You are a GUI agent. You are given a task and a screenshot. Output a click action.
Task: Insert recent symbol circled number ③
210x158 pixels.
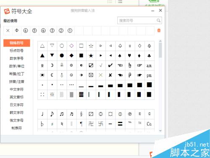click(52, 30)
